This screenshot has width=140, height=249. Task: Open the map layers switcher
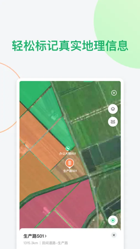pyautogui.click(x=113, y=109)
